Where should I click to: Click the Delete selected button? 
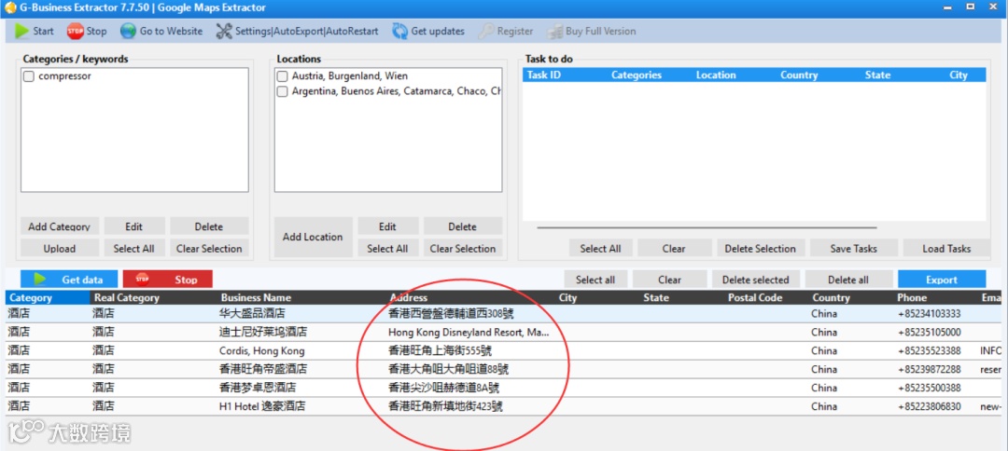point(755,279)
